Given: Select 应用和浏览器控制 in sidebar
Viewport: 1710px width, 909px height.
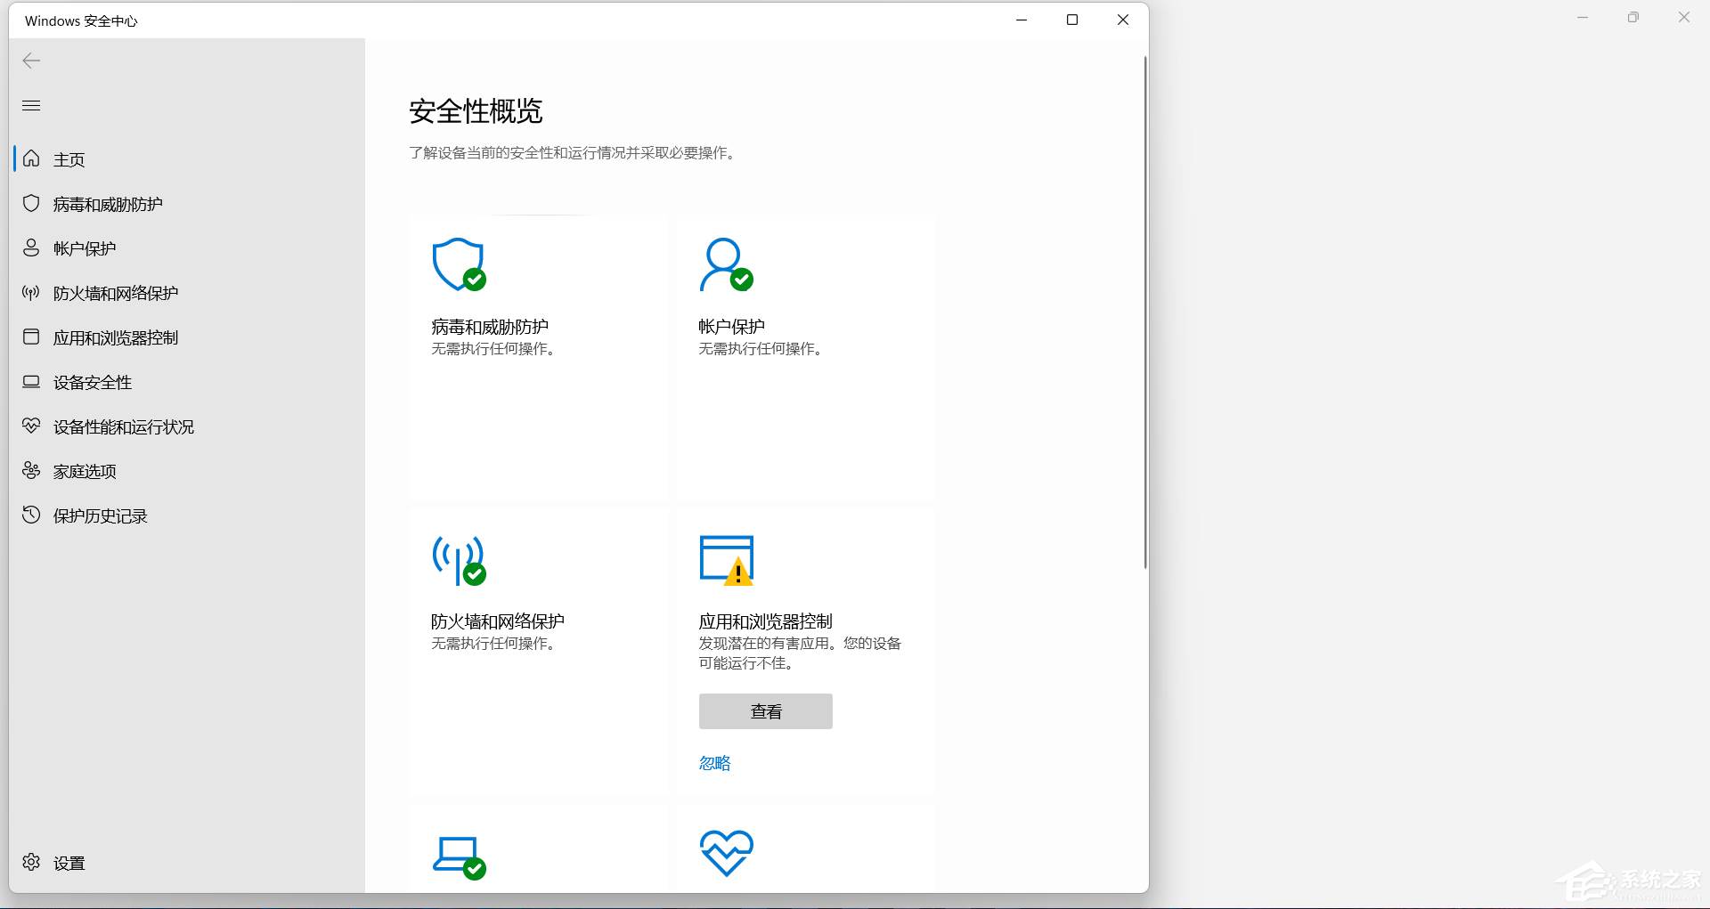Looking at the screenshot, I should (x=189, y=337).
